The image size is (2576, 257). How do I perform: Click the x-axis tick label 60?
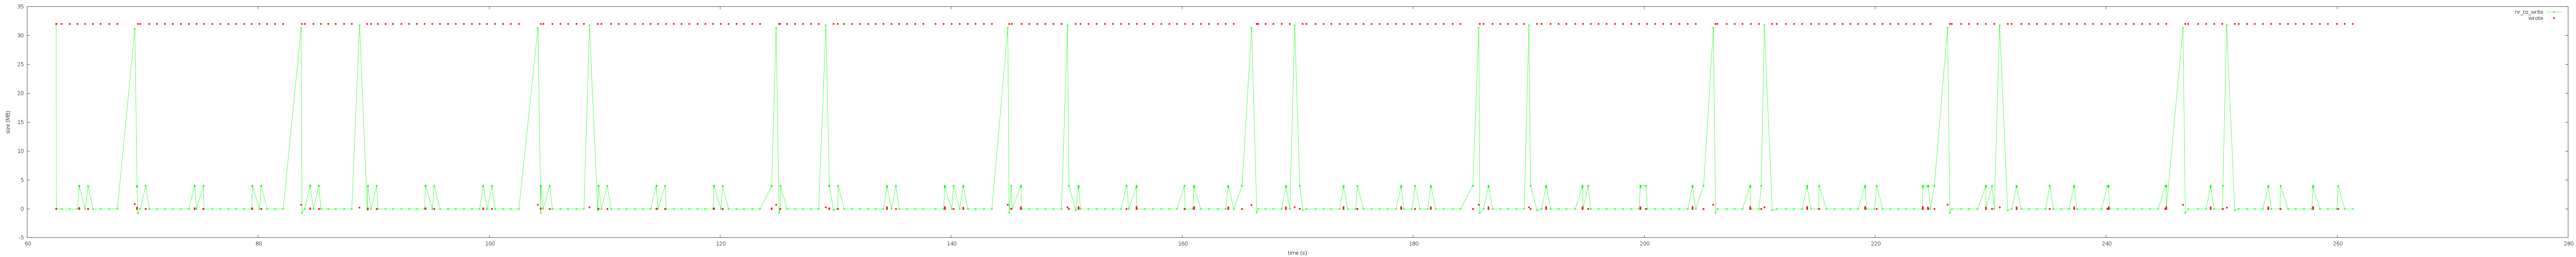click(28, 243)
